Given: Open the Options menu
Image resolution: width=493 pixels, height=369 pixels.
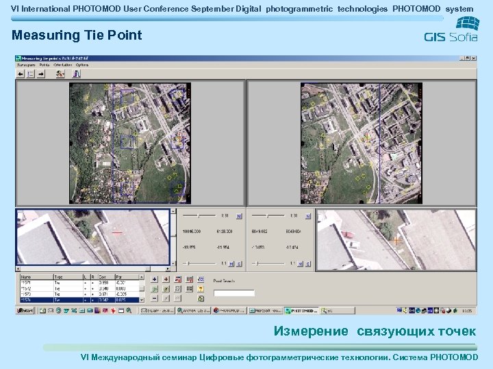Looking at the screenshot, I should [x=82, y=65].
